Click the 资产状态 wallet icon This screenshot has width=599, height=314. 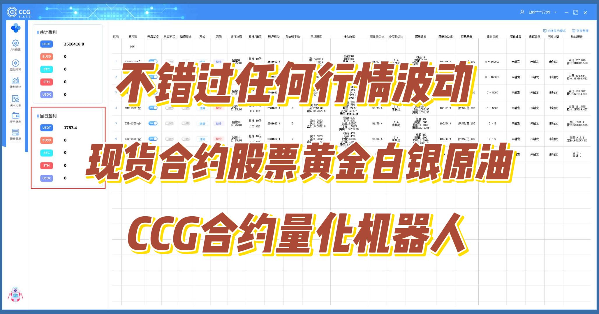click(x=15, y=116)
